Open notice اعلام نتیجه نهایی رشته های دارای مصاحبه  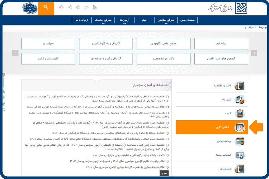[x=98, y=107]
